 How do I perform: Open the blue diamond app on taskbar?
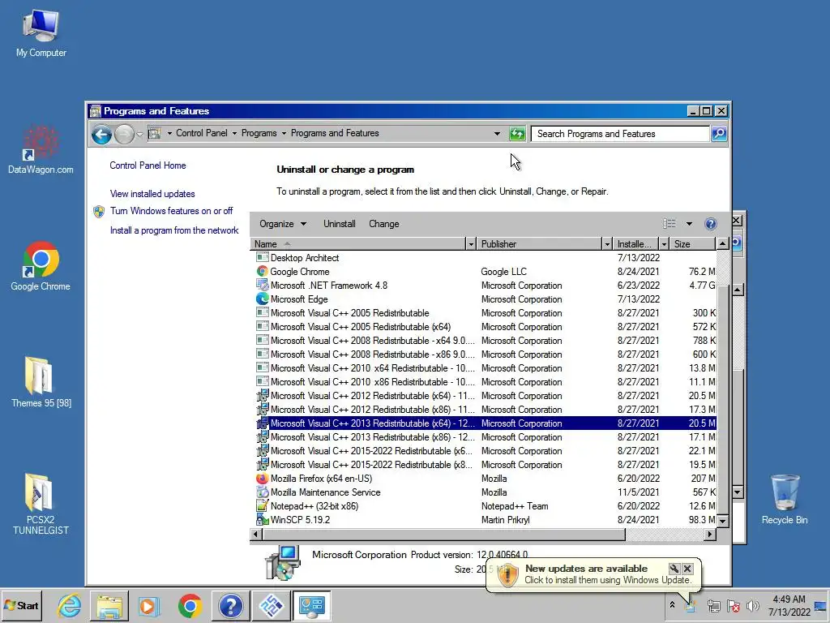(x=271, y=605)
